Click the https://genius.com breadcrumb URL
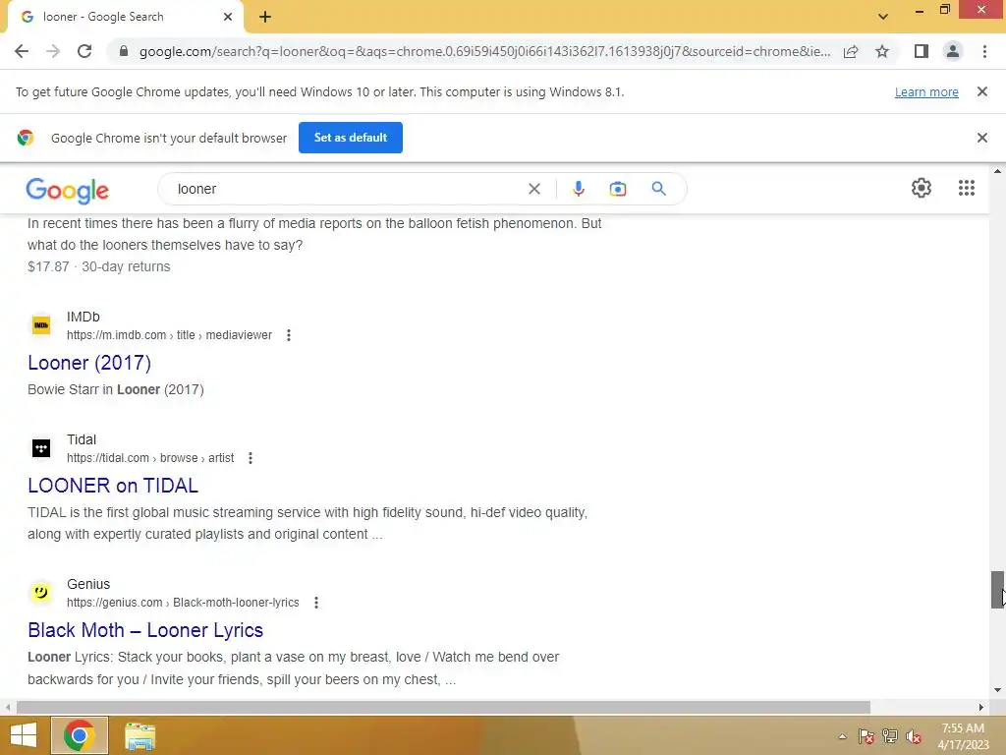The image size is (1006, 755). pos(183,603)
